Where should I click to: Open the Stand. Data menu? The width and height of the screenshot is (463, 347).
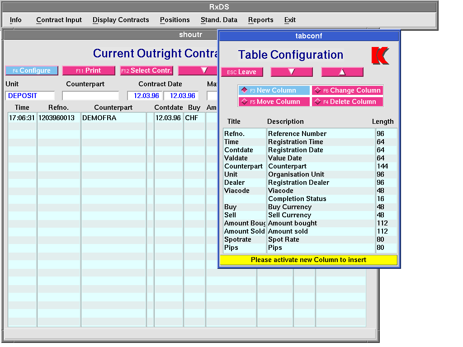coord(219,20)
